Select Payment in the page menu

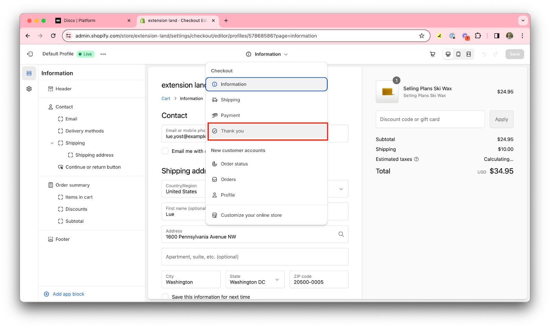tap(266, 115)
